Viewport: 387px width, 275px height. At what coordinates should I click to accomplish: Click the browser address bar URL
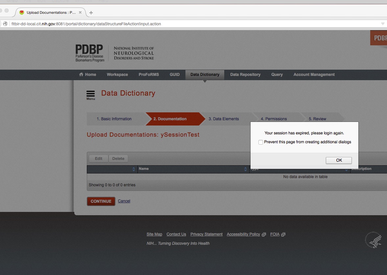[86, 24]
